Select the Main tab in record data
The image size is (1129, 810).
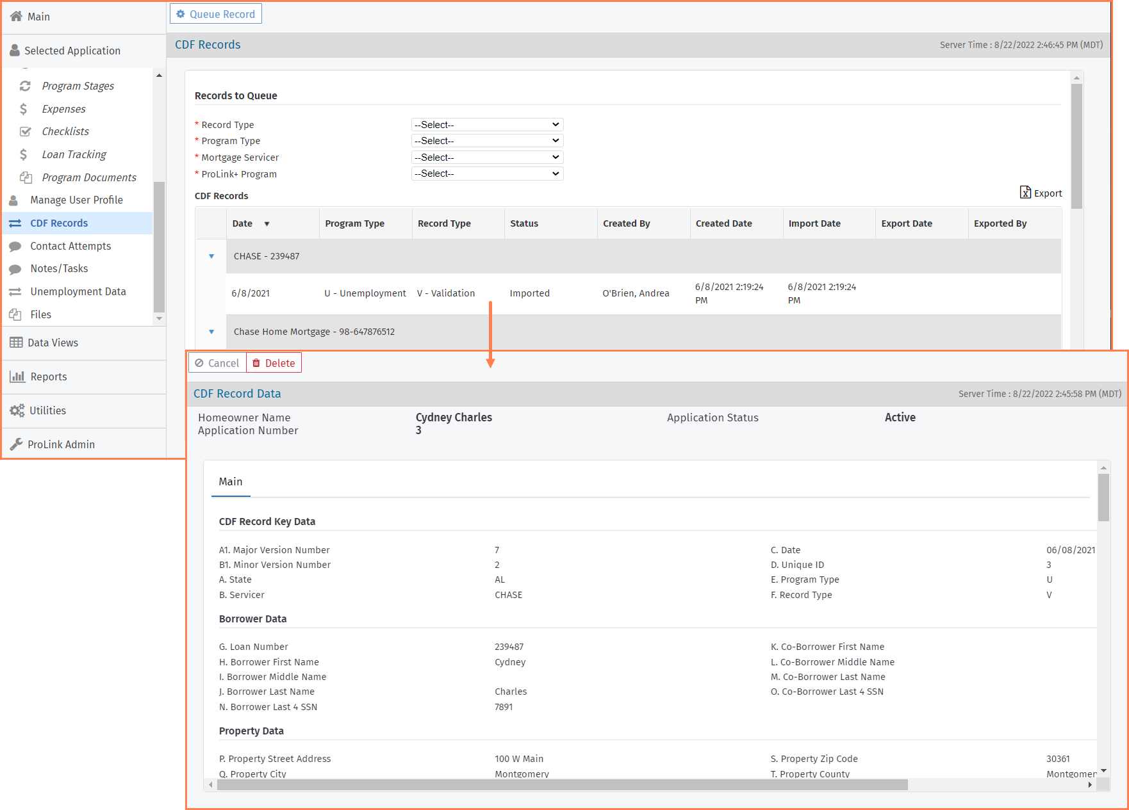click(231, 482)
